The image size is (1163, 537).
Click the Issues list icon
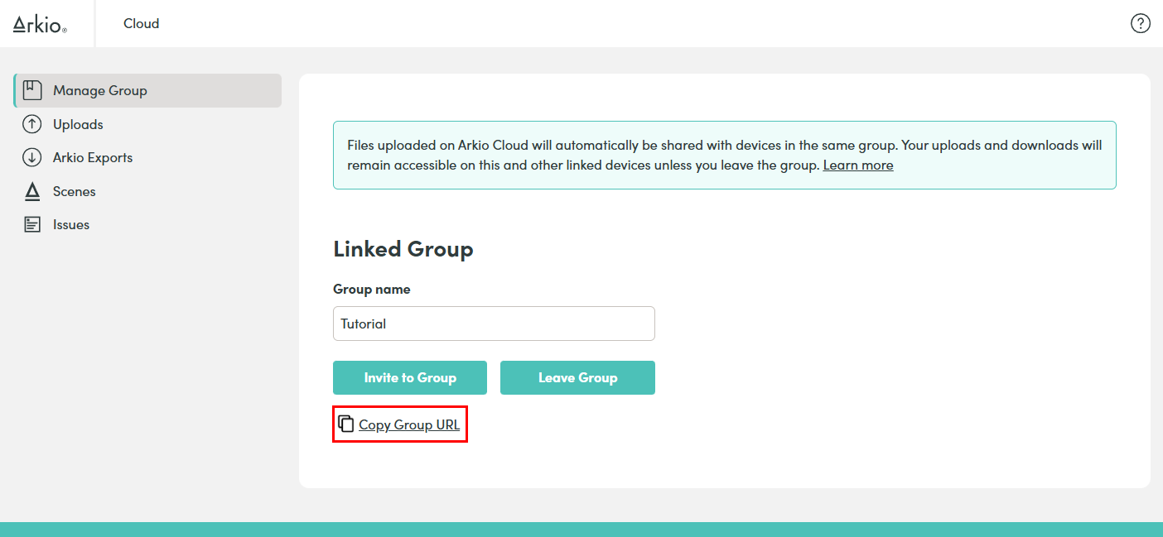(x=32, y=224)
